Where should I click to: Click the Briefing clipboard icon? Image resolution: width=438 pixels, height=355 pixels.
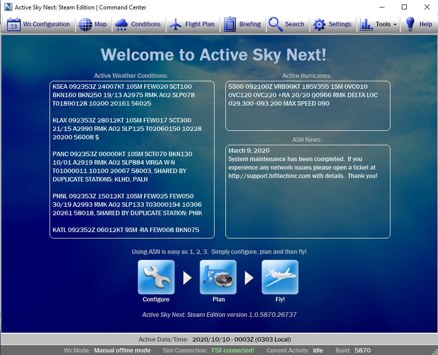229,24
